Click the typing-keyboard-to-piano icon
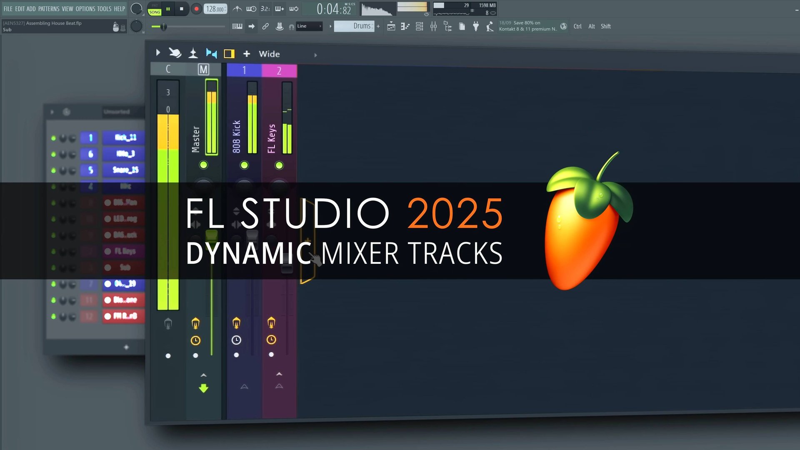This screenshot has width=800, height=450. (x=237, y=26)
